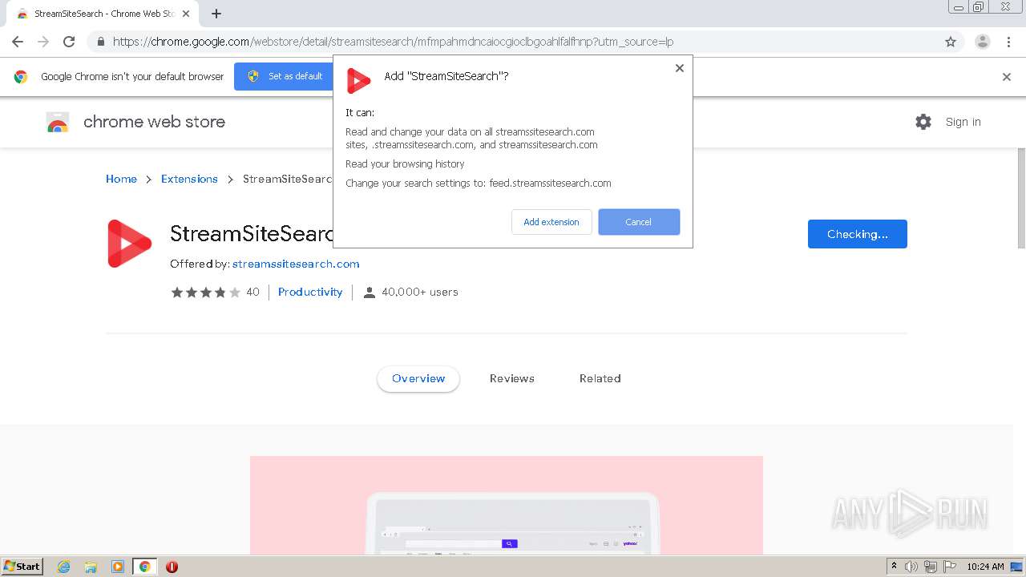Open the Chrome profile avatar
Viewport: 1026px width, 577px height.
(x=982, y=42)
